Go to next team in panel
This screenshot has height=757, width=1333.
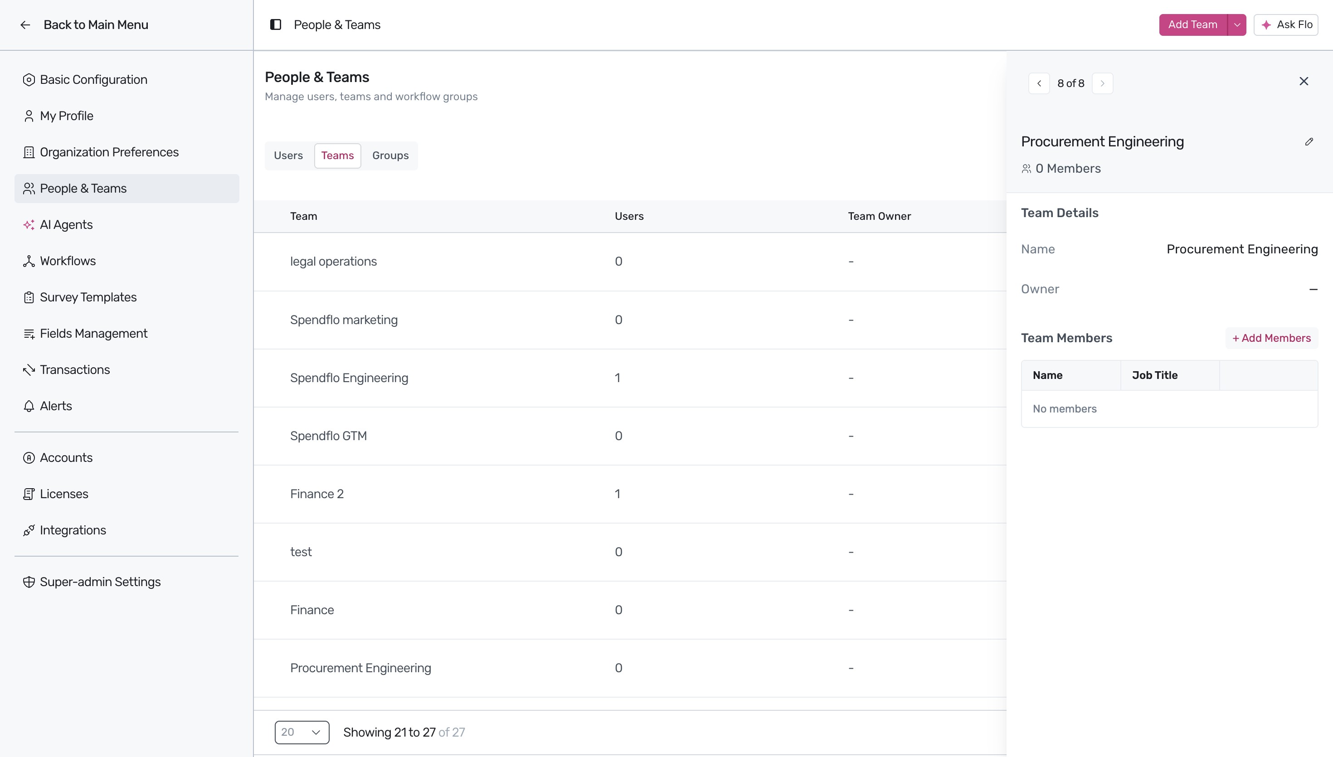1102,83
